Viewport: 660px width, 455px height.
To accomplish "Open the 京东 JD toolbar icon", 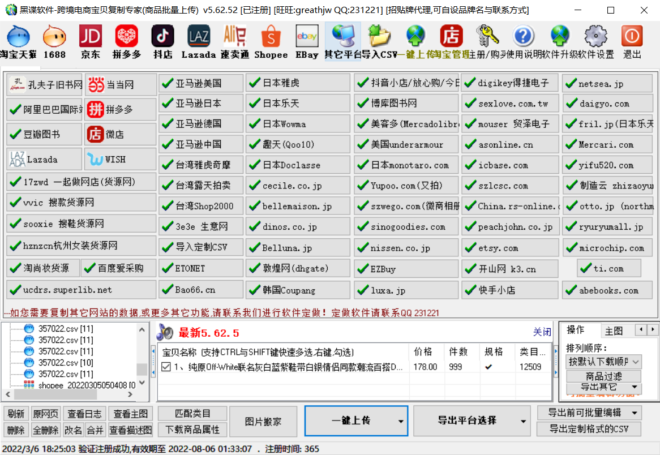I will click(x=91, y=41).
